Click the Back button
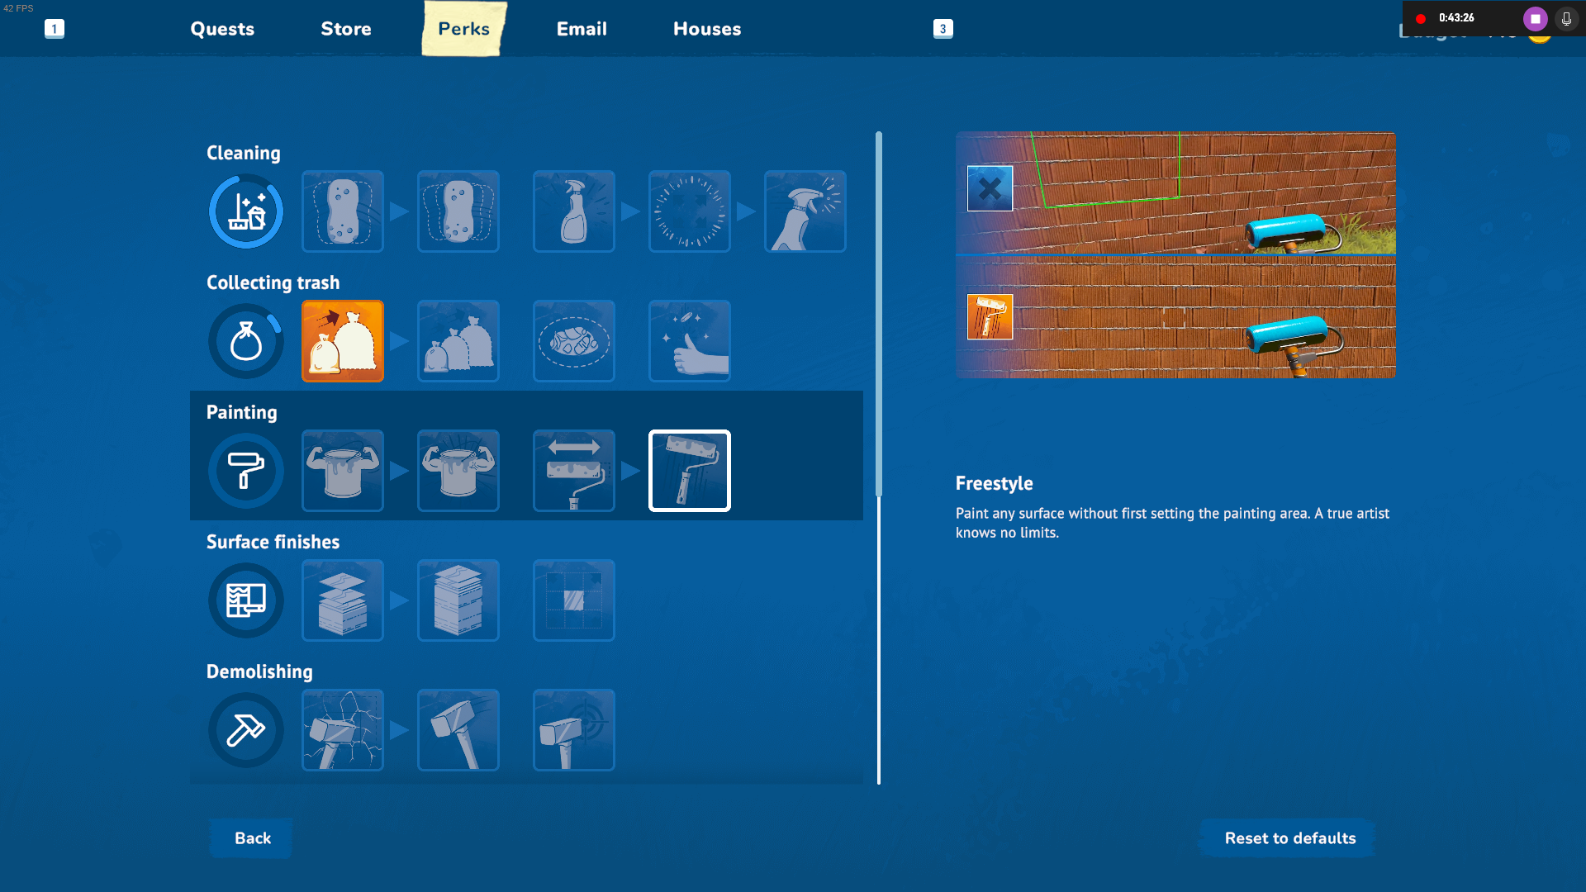Image resolution: width=1586 pixels, height=892 pixels. click(x=251, y=838)
